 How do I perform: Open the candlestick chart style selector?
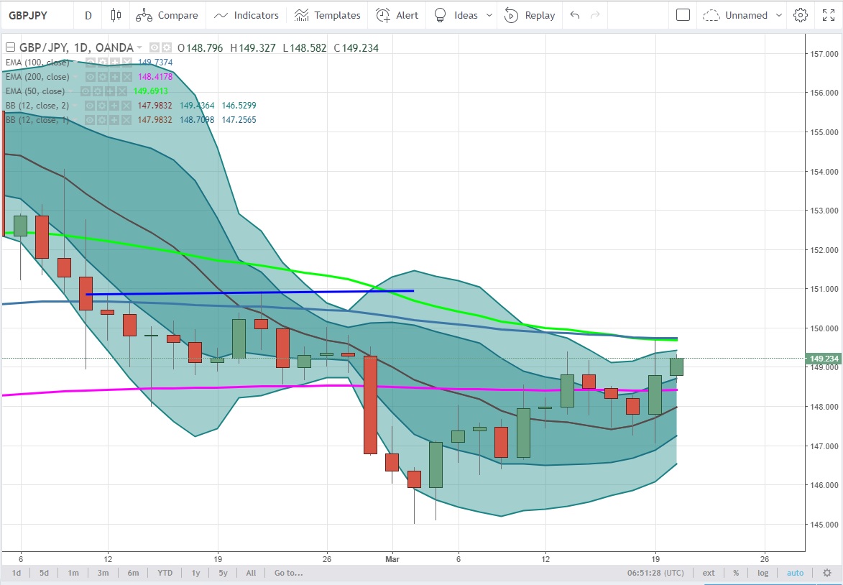tap(116, 15)
